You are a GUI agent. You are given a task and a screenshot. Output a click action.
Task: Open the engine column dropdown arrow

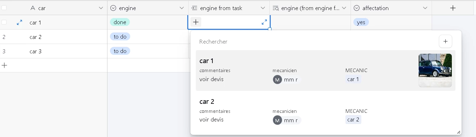coord(182,8)
